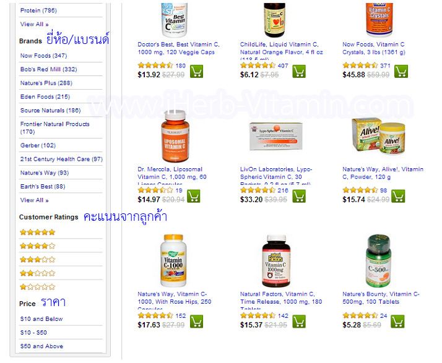Viewport: 442px width, 363px height.
Task: Add LivOn Lypo-Spheric Vitamin C to cart
Action: [299, 196]
